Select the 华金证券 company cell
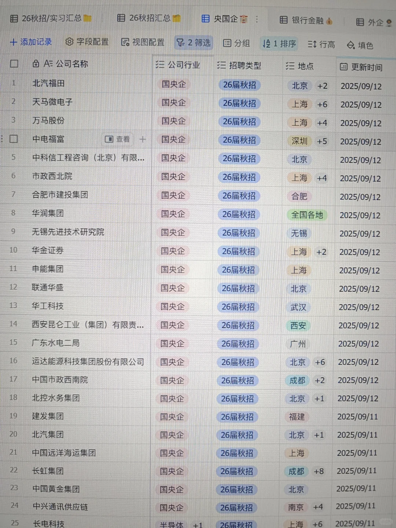Viewport: 396px width, 528px height. point(48,250)
